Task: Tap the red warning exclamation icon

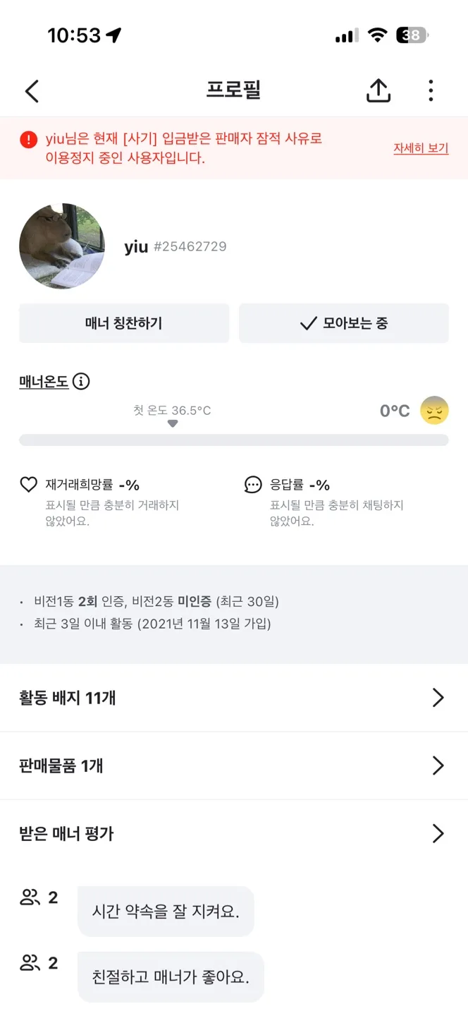Action: tap(28, 140)
